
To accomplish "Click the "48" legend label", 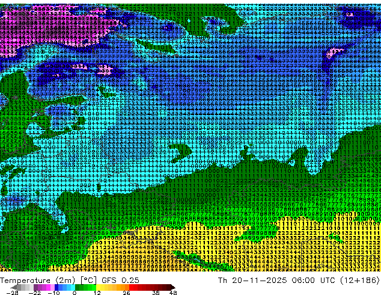I will [173, 293].
